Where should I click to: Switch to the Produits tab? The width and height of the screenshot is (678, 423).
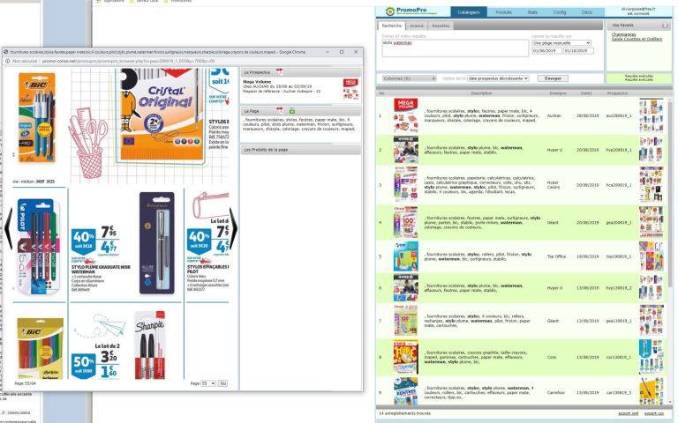(503, 12)
